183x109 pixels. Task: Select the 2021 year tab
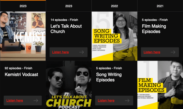pos(160,6)
